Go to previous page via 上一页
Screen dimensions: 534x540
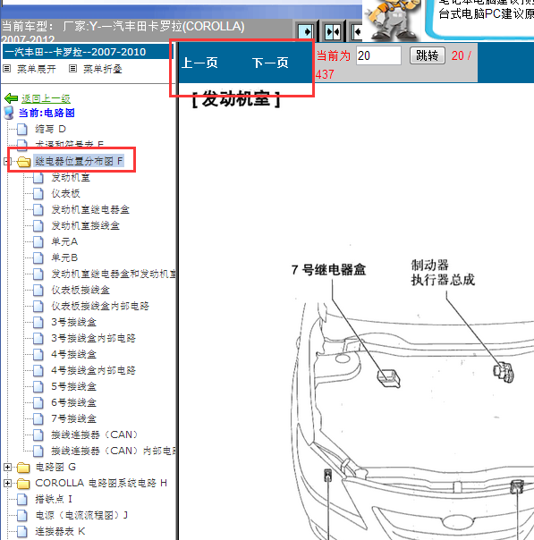click(199, 63)
